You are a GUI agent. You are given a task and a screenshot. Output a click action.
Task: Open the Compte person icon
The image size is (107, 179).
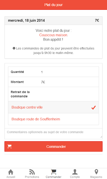click(x=75, y=172)
